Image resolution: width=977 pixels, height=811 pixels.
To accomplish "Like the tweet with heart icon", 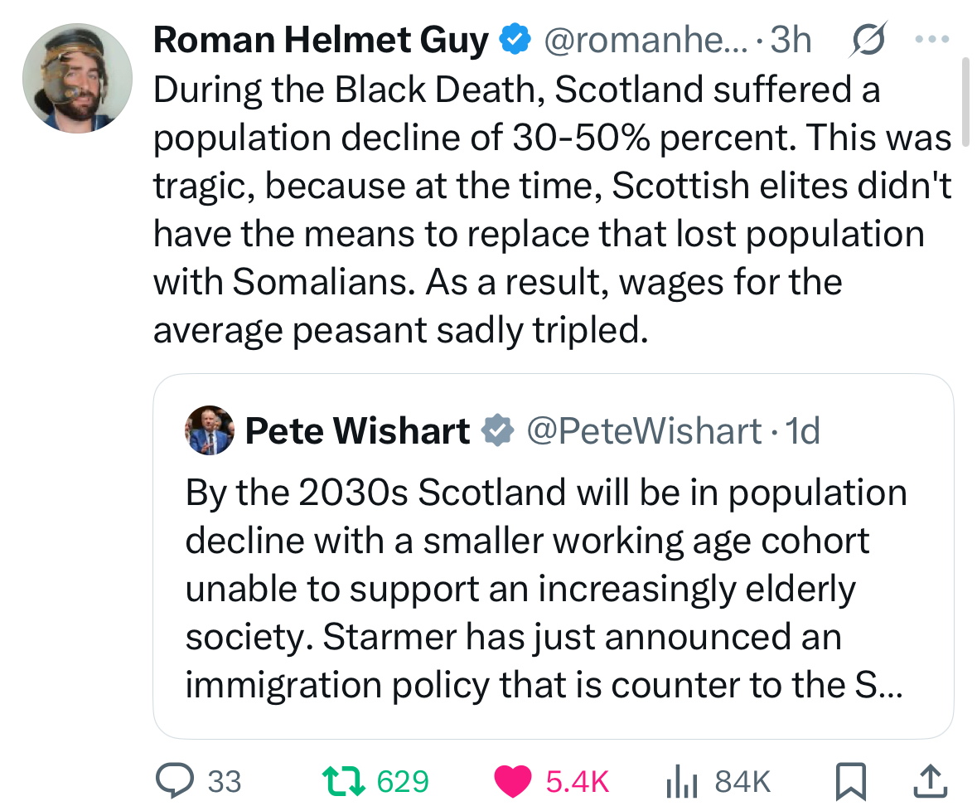I will 513,780.
